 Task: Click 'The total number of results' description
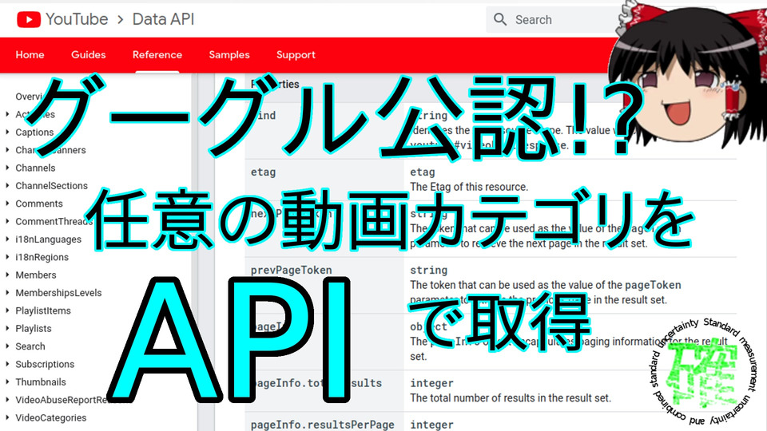click(x=511, y=397)
